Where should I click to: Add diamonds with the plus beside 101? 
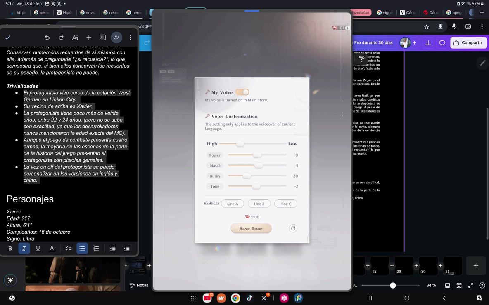[x=347, y=28]
